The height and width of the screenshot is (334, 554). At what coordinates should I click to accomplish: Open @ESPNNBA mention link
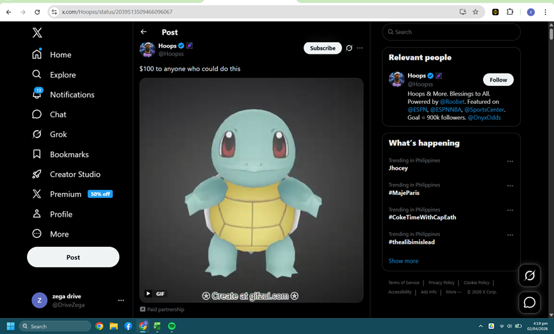tap(446, 110)
